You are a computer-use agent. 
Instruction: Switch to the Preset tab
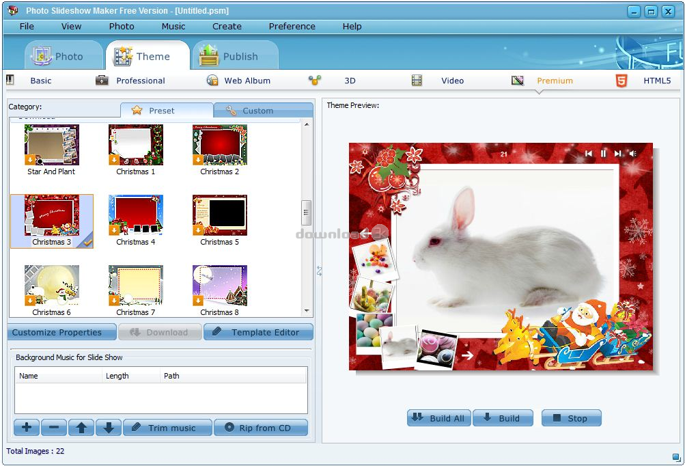(167, 110)
